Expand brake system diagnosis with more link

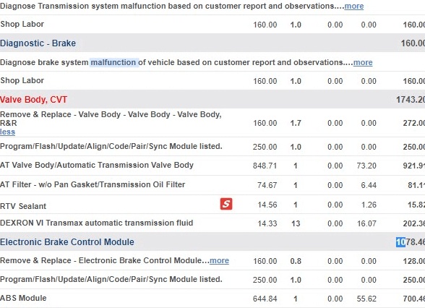coord(363,62)
